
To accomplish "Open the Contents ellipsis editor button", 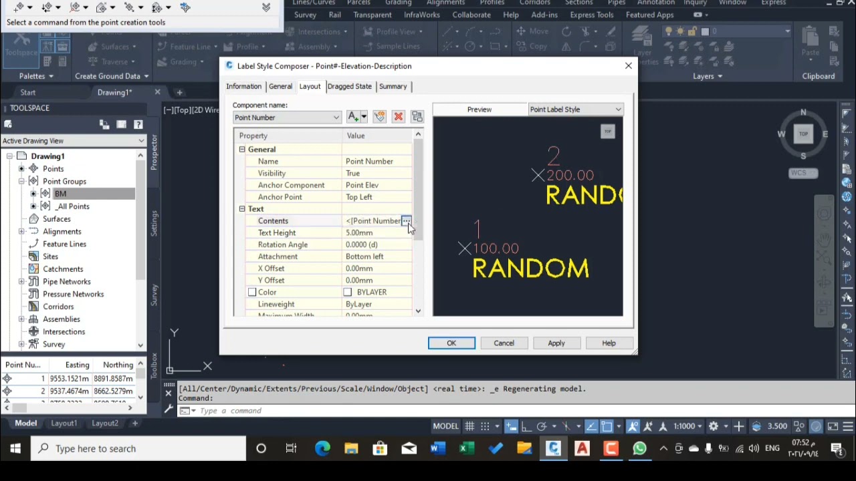I will pos(406,221).
